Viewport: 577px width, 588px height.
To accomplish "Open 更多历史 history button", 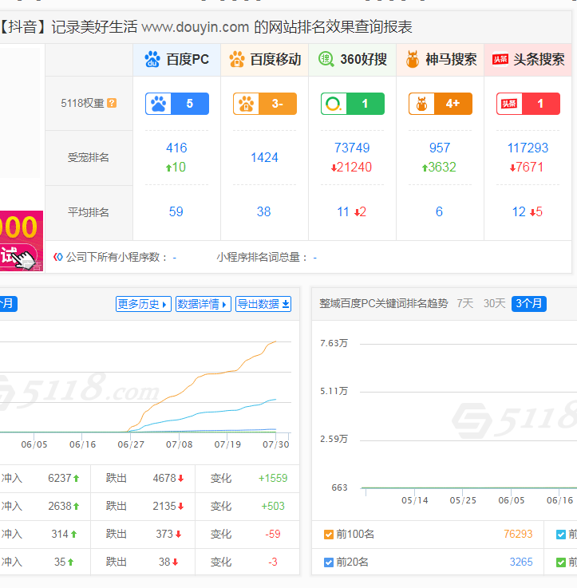I will pos(144,304).
